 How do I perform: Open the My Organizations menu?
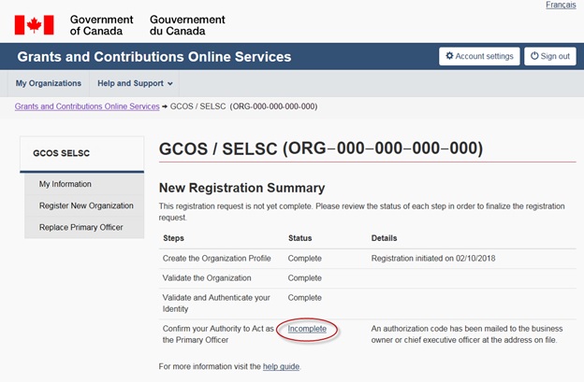[48, 83]
